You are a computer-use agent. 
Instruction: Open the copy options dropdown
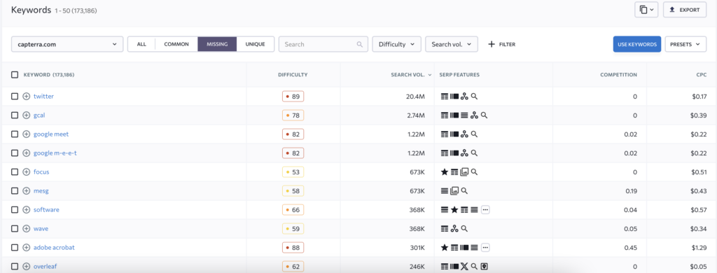pyautogui.click(x=647, y=10)
